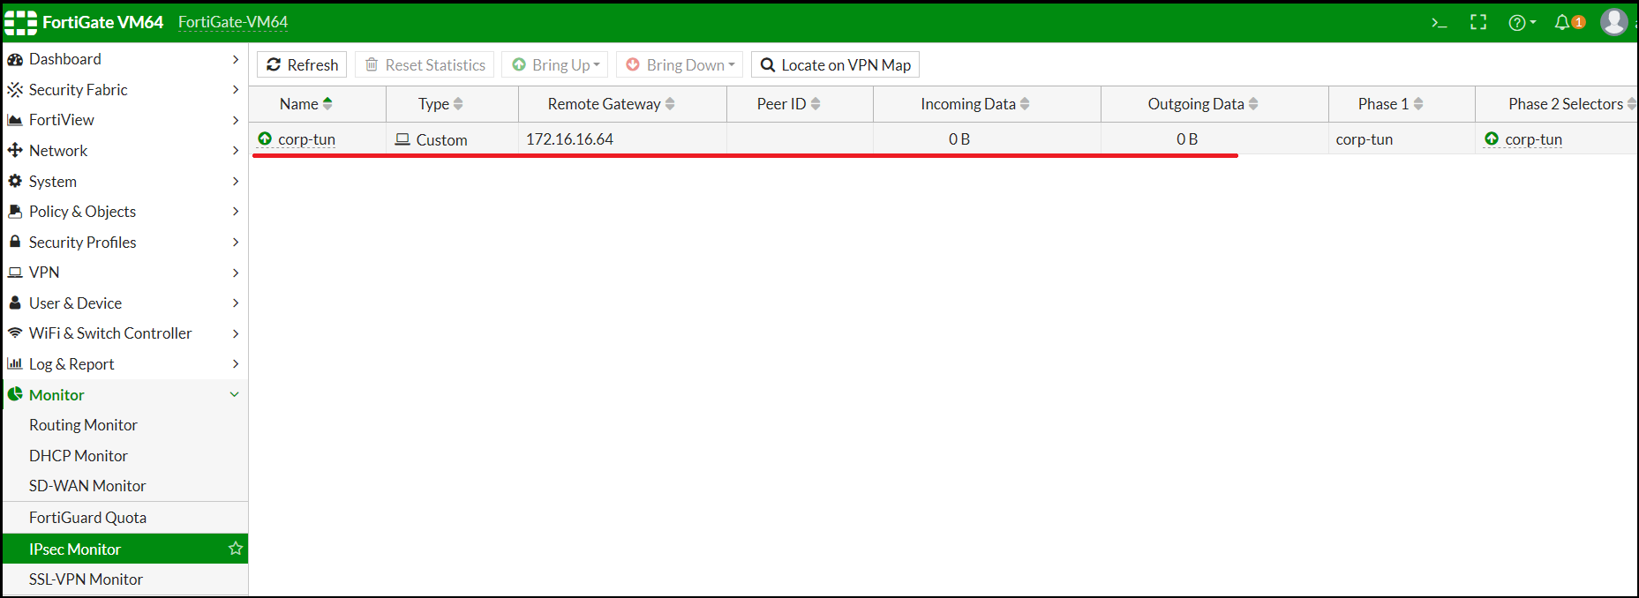Viewport: 1639px width, 598px height.
Task: Open the help question mark menu
Action: [1522, 23]
